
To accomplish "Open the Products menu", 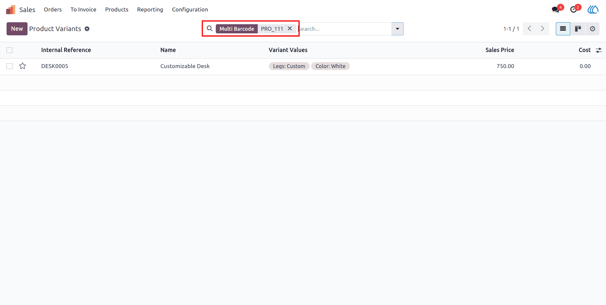I will tap(117, 9).
